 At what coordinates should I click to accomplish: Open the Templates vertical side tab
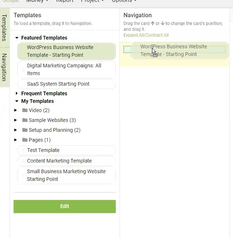[4, 27]
